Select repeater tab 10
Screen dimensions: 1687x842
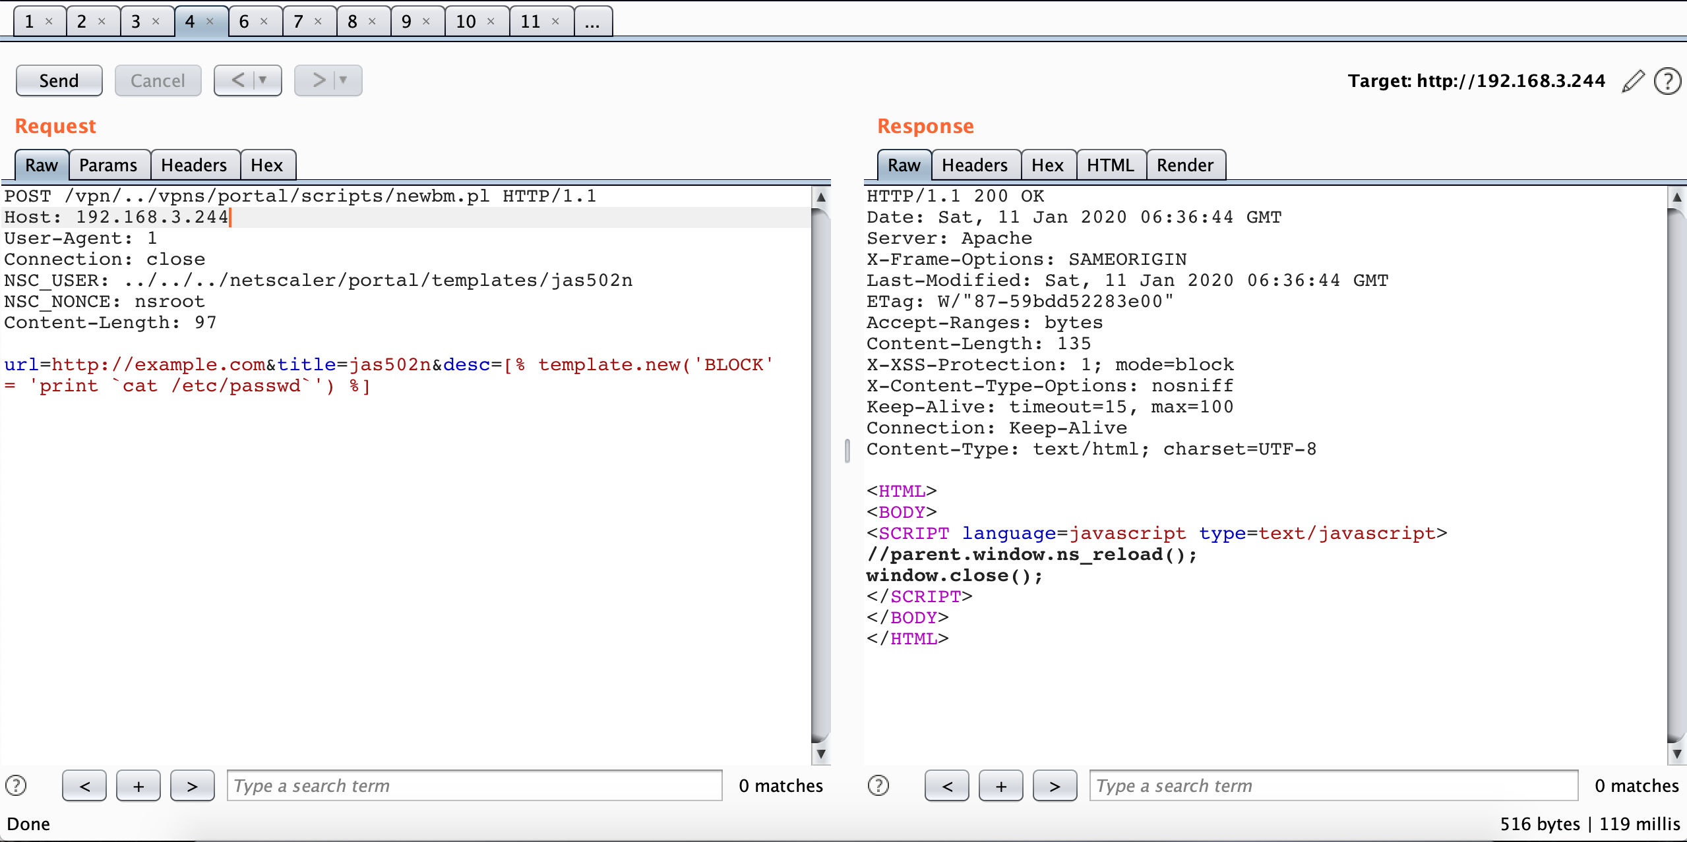[466, 22]
